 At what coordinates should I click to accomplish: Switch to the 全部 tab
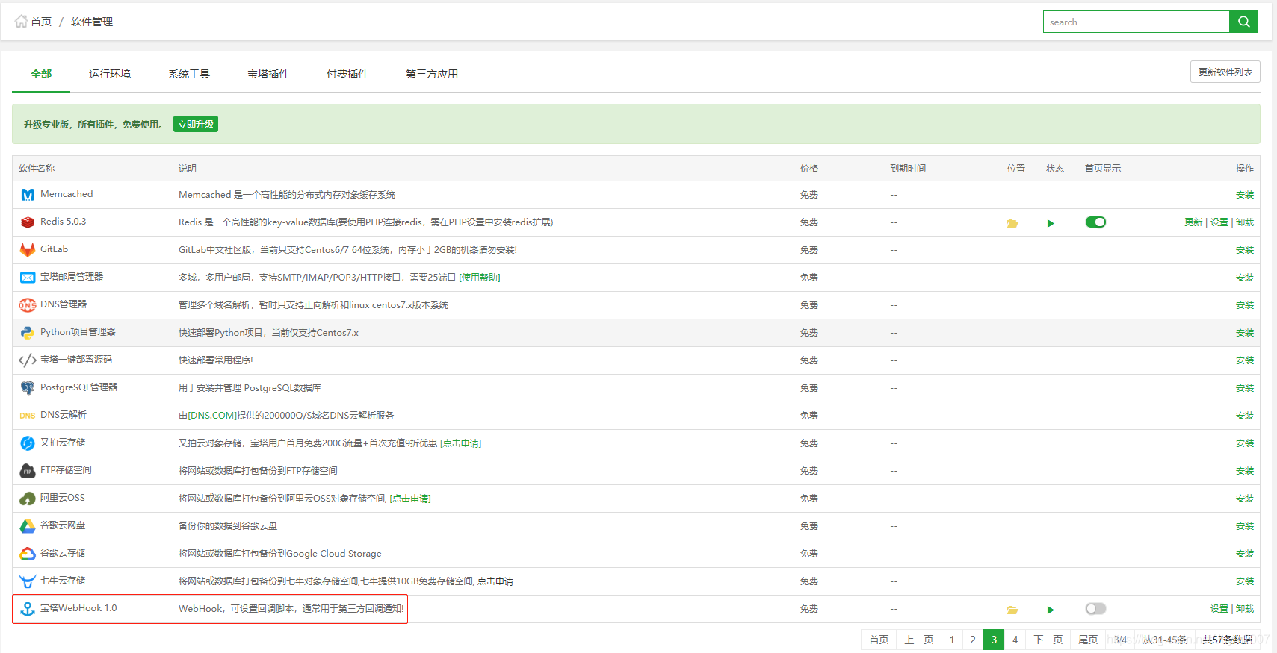click(41, 74)
